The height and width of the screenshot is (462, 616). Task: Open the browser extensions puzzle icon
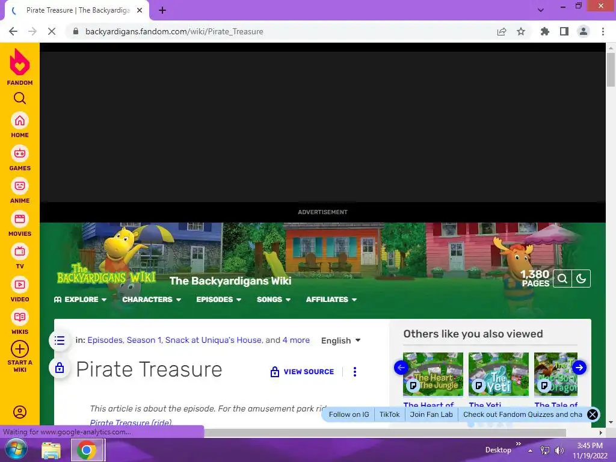point(544,31)
